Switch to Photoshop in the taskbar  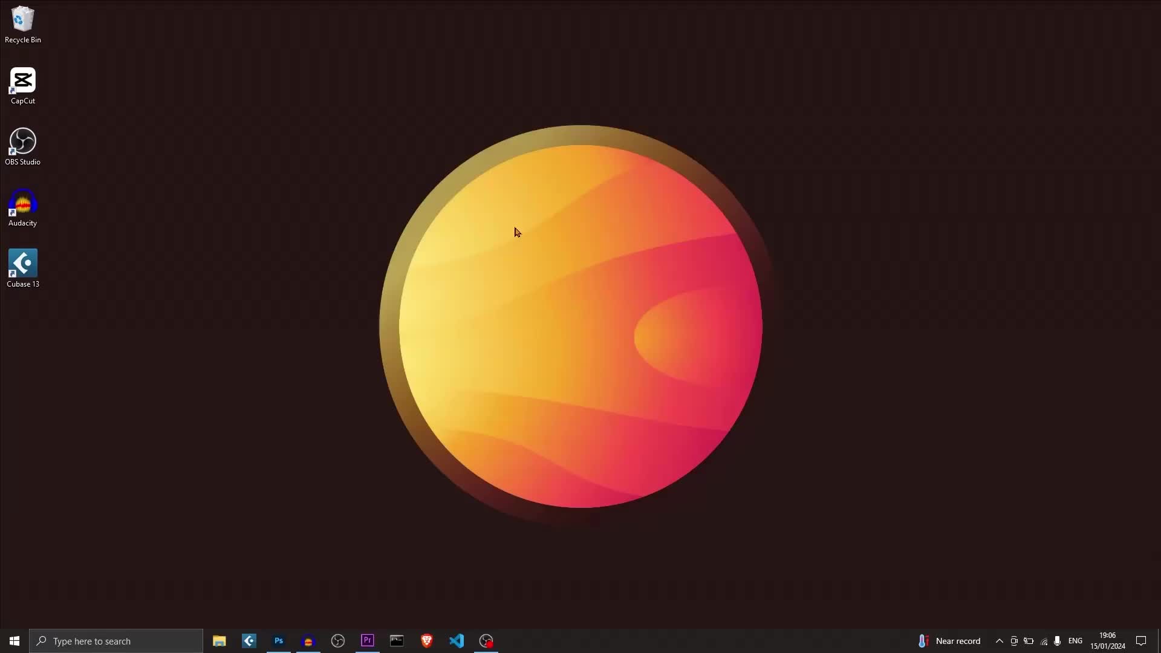(x=279, y=641)
